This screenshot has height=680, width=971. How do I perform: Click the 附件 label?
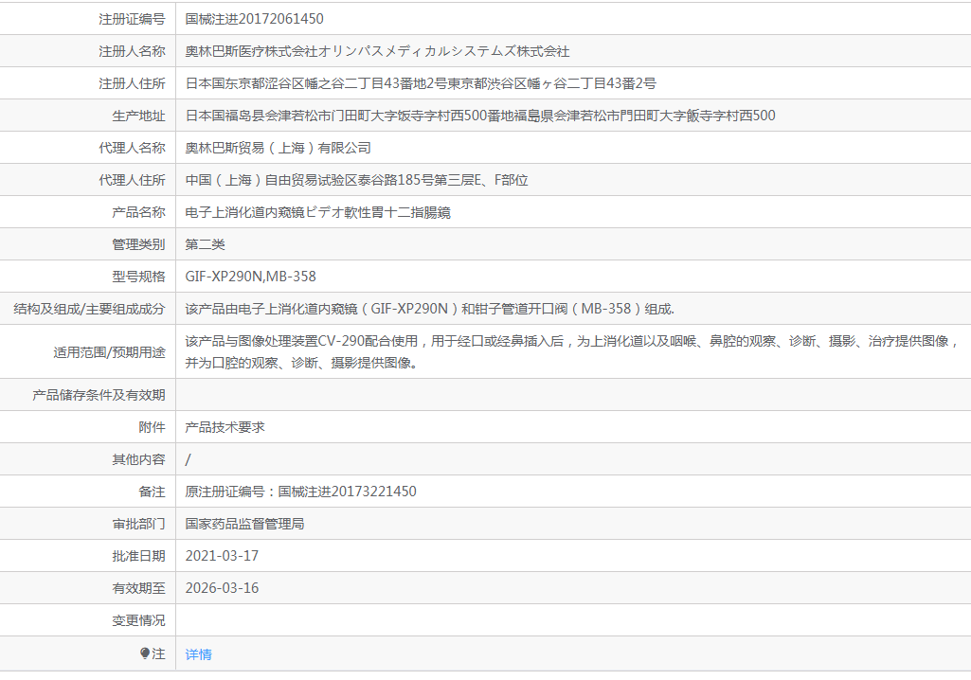[x=152, y=427]
